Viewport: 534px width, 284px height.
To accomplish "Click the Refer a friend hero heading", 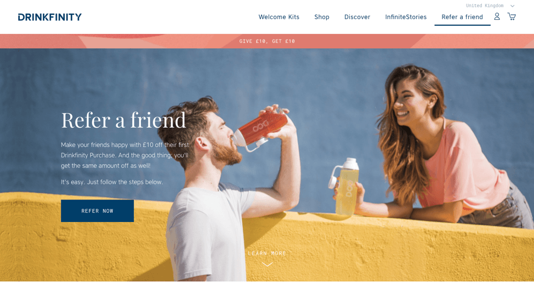I will coord(123,120).
